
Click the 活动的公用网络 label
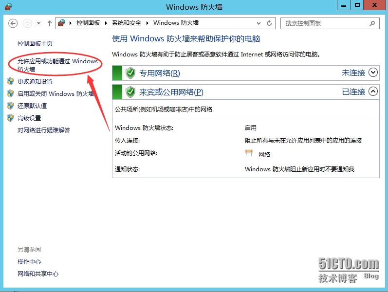136,153
